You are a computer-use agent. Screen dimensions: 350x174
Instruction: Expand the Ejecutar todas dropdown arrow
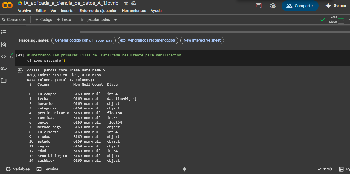pyautogui.click(x=115, y=20)
